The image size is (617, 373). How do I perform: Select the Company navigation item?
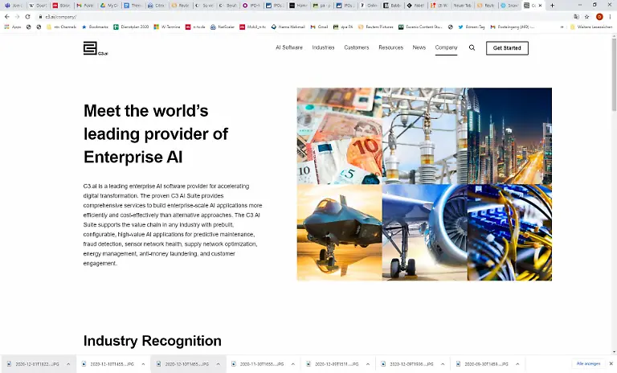pos(446,48)
